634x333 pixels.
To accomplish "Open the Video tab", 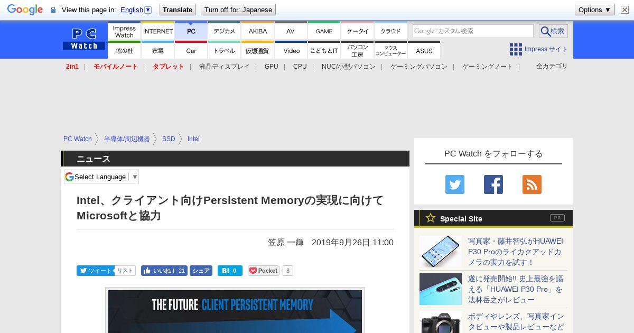I will (291, 50).
